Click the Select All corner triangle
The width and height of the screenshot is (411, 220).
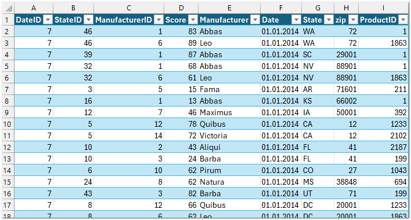(8, 8)
